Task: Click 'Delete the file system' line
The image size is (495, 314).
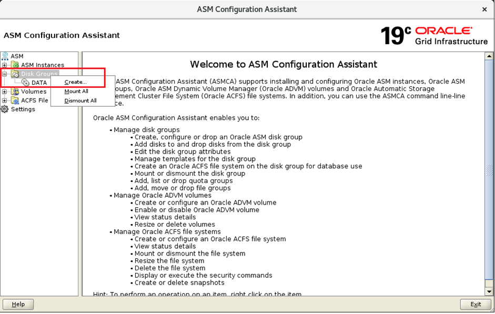Action: (x=170, y=268)
